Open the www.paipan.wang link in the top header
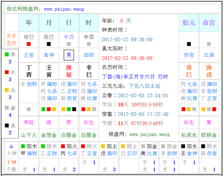The image size is (223, 176). [x=64, y=9]
